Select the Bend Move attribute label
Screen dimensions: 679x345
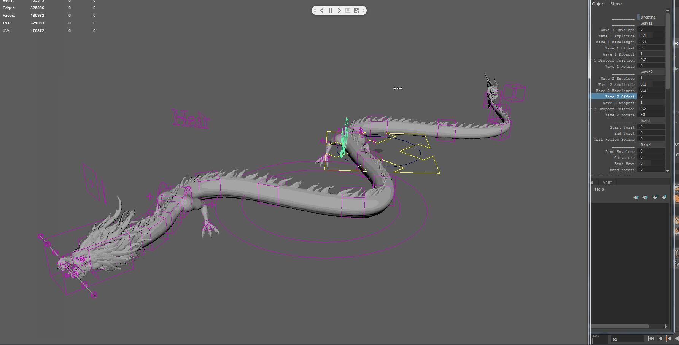click(x=624, y=164)
